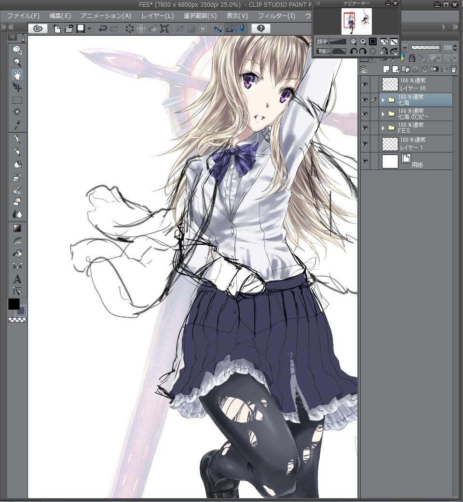463x502 pixels.
Task: Create a new canvas from toolbar
Action: point(57,28)
